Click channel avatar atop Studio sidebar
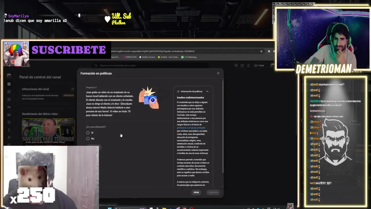The image size is (371, 209). tap(9, 76)
